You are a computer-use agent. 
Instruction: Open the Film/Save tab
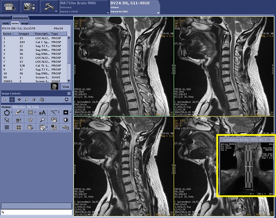[x=19, y=106]
